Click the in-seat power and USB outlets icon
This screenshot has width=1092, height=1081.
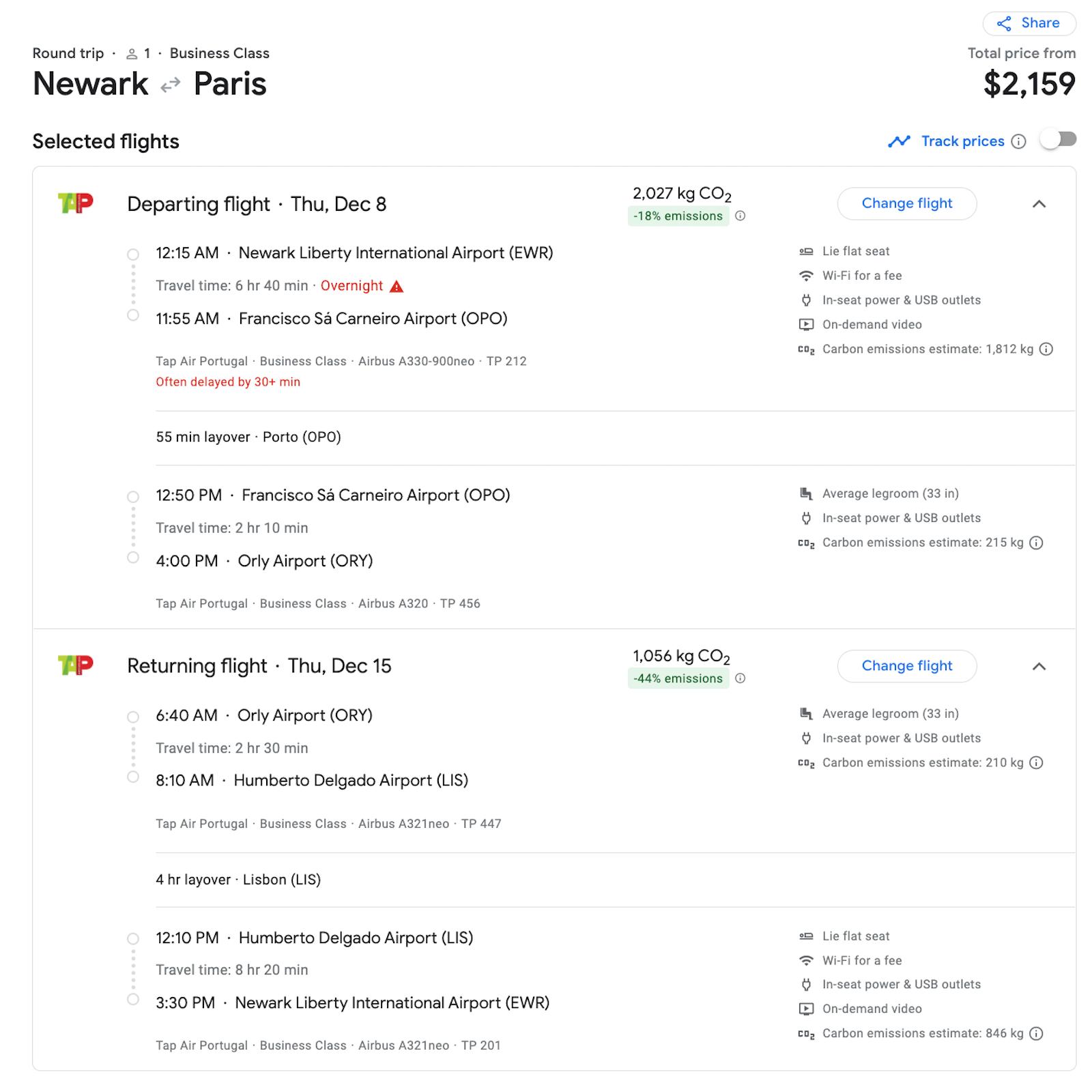pyautogui.click(x=807, y=300)
